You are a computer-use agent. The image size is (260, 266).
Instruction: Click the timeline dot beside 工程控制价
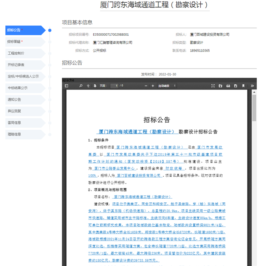click(x=50, y=54)
